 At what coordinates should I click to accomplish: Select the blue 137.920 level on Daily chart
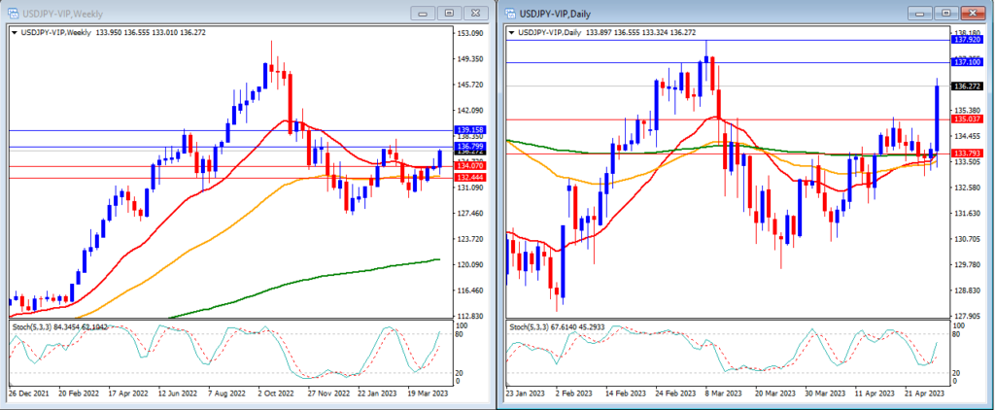point(967,40)
